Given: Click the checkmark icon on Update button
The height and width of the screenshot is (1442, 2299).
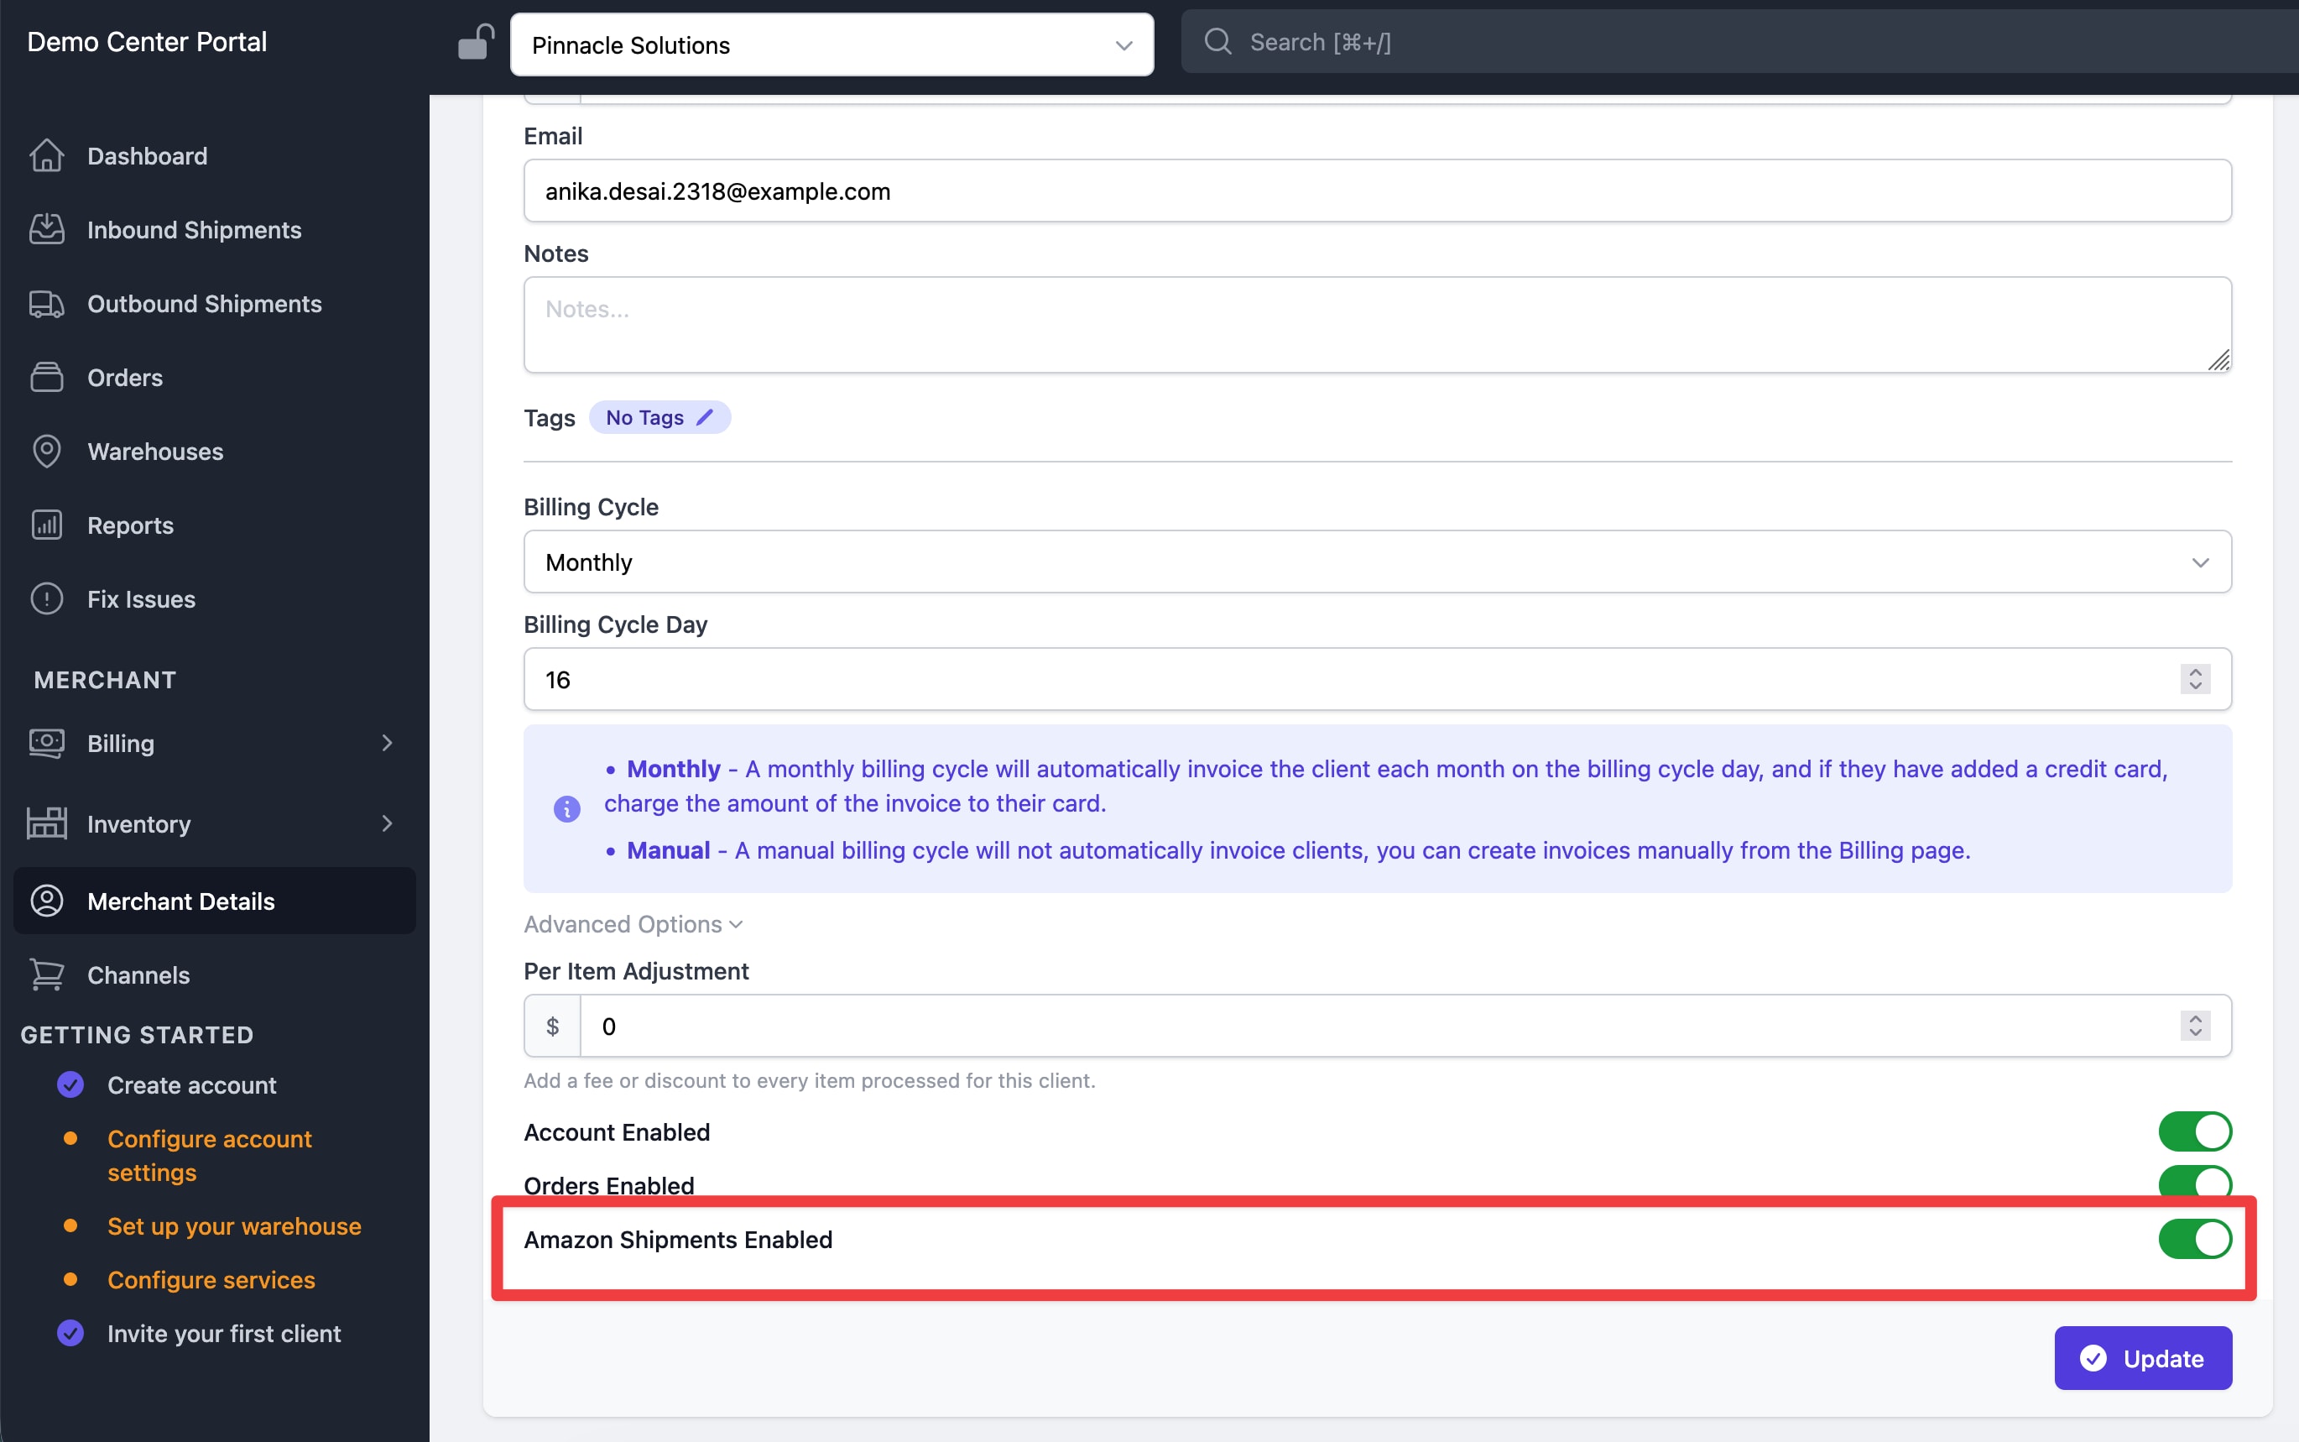Looking at the screenshot, I should point(2093,1358).
